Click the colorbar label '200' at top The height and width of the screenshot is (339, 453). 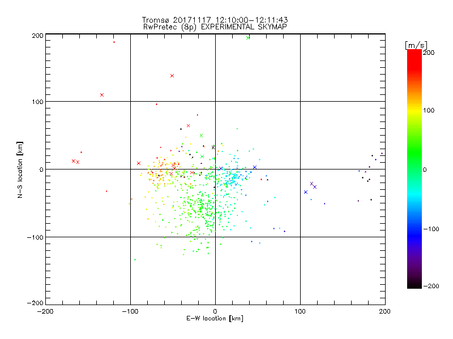coord(429,53)
